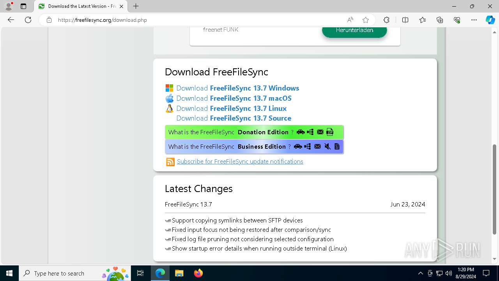Open Task View on taskbar

pyautogui.click(x=141, y=273)
